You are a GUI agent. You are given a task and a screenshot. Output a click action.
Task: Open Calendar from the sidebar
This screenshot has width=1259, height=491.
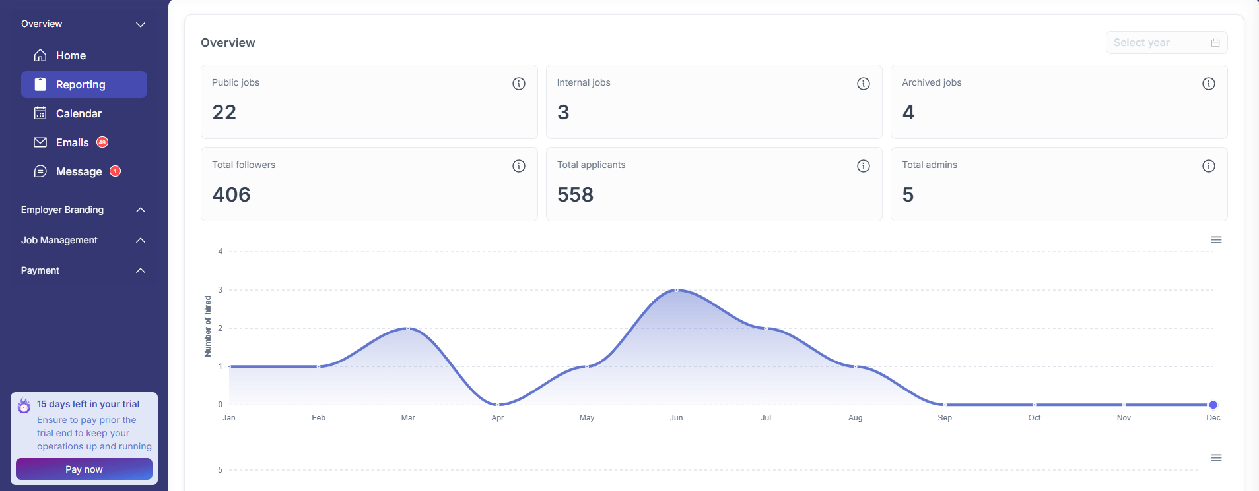(x=79, y=114)
